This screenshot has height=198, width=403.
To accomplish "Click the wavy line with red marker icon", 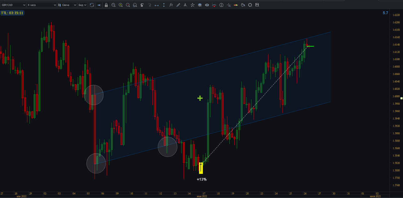I will click(x=214, y=5).
